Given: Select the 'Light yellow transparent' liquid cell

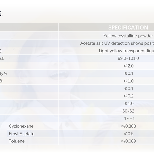Looking at the screenshot, I should pyautogui.click(x=126, y=51).
